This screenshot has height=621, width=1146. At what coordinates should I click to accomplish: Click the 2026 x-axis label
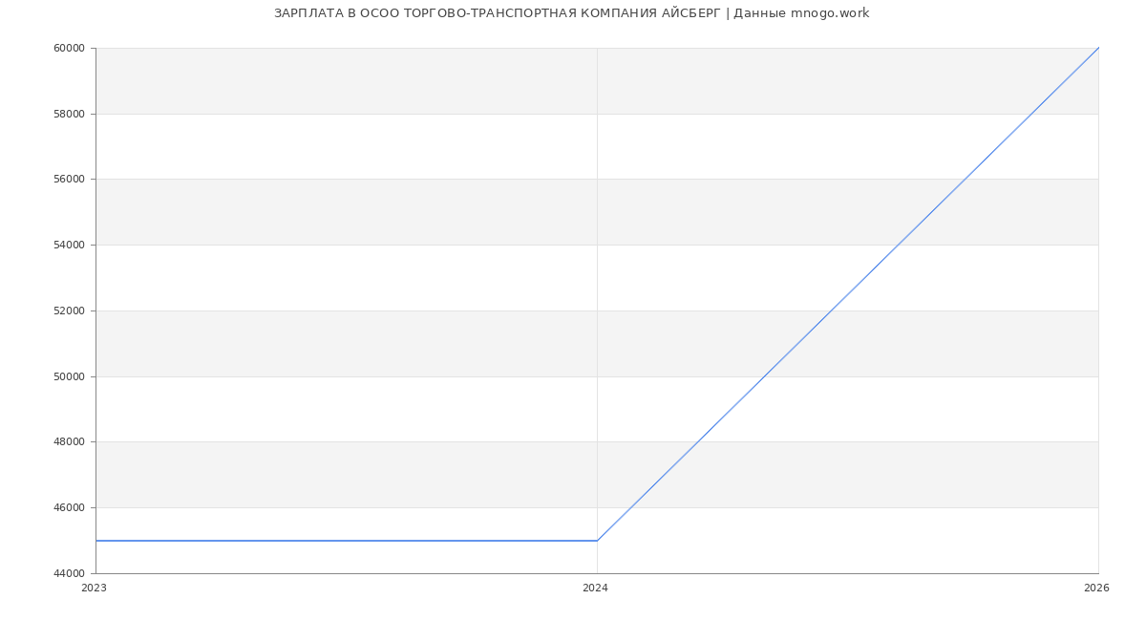point(1096,589)
